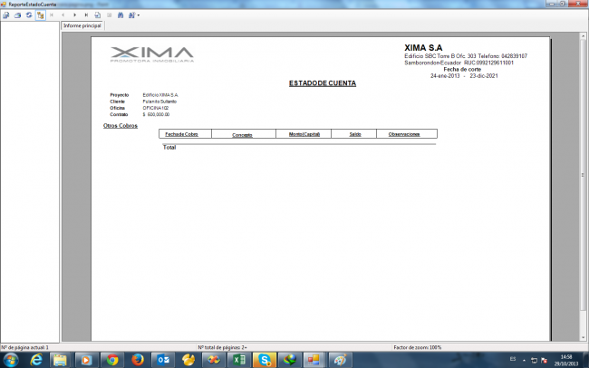Open the Windows Start menu
The height and width of the screenshot is (368, 589).
(11, 360)
